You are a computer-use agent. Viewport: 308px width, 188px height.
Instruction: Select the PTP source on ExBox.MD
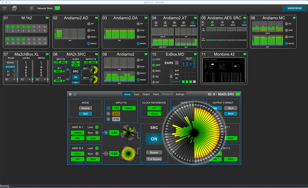[x=153, y=60]
